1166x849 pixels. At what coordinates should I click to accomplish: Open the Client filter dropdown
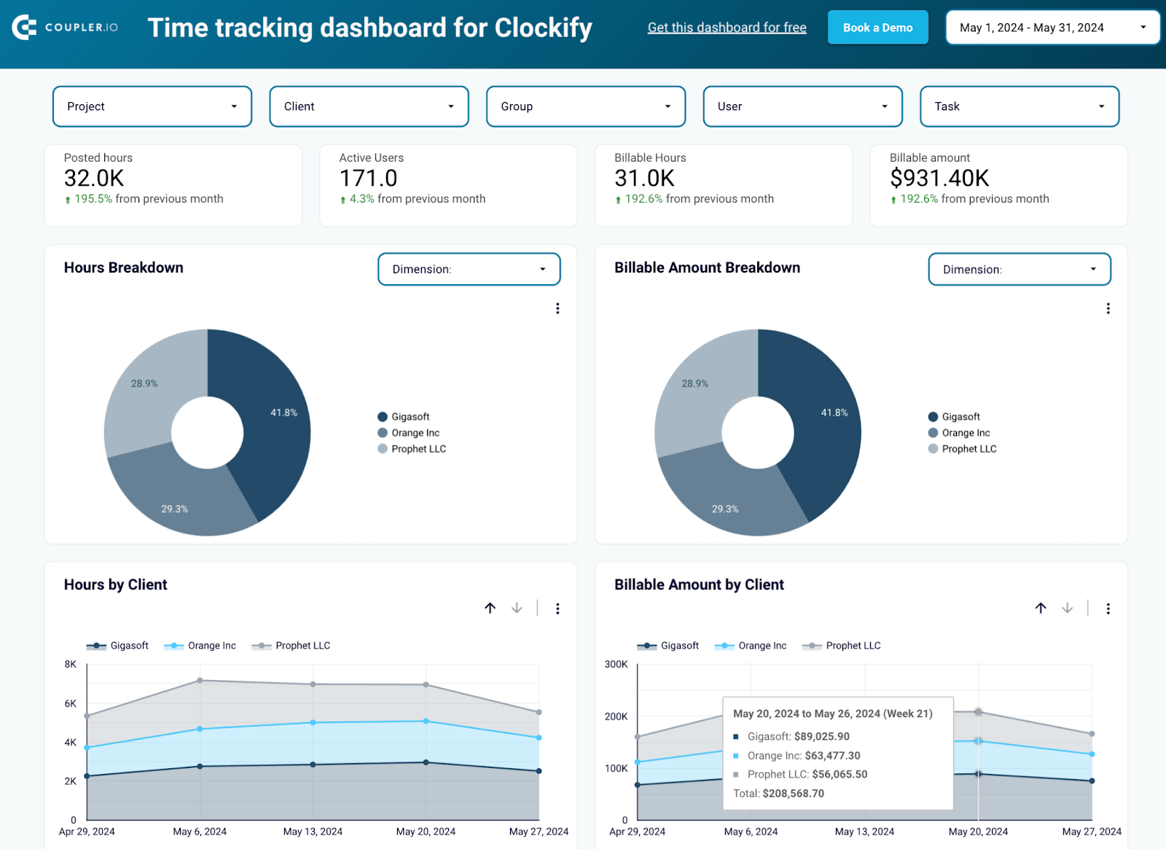point(369,106)
